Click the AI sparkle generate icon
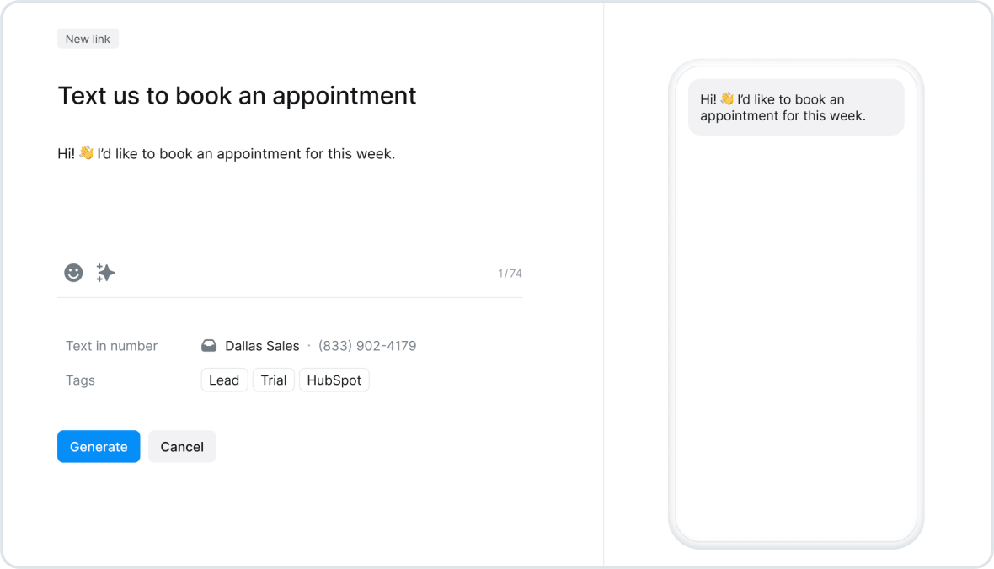Image resolution: width=994 pixels, height=569 pixels. pos(105,273)
